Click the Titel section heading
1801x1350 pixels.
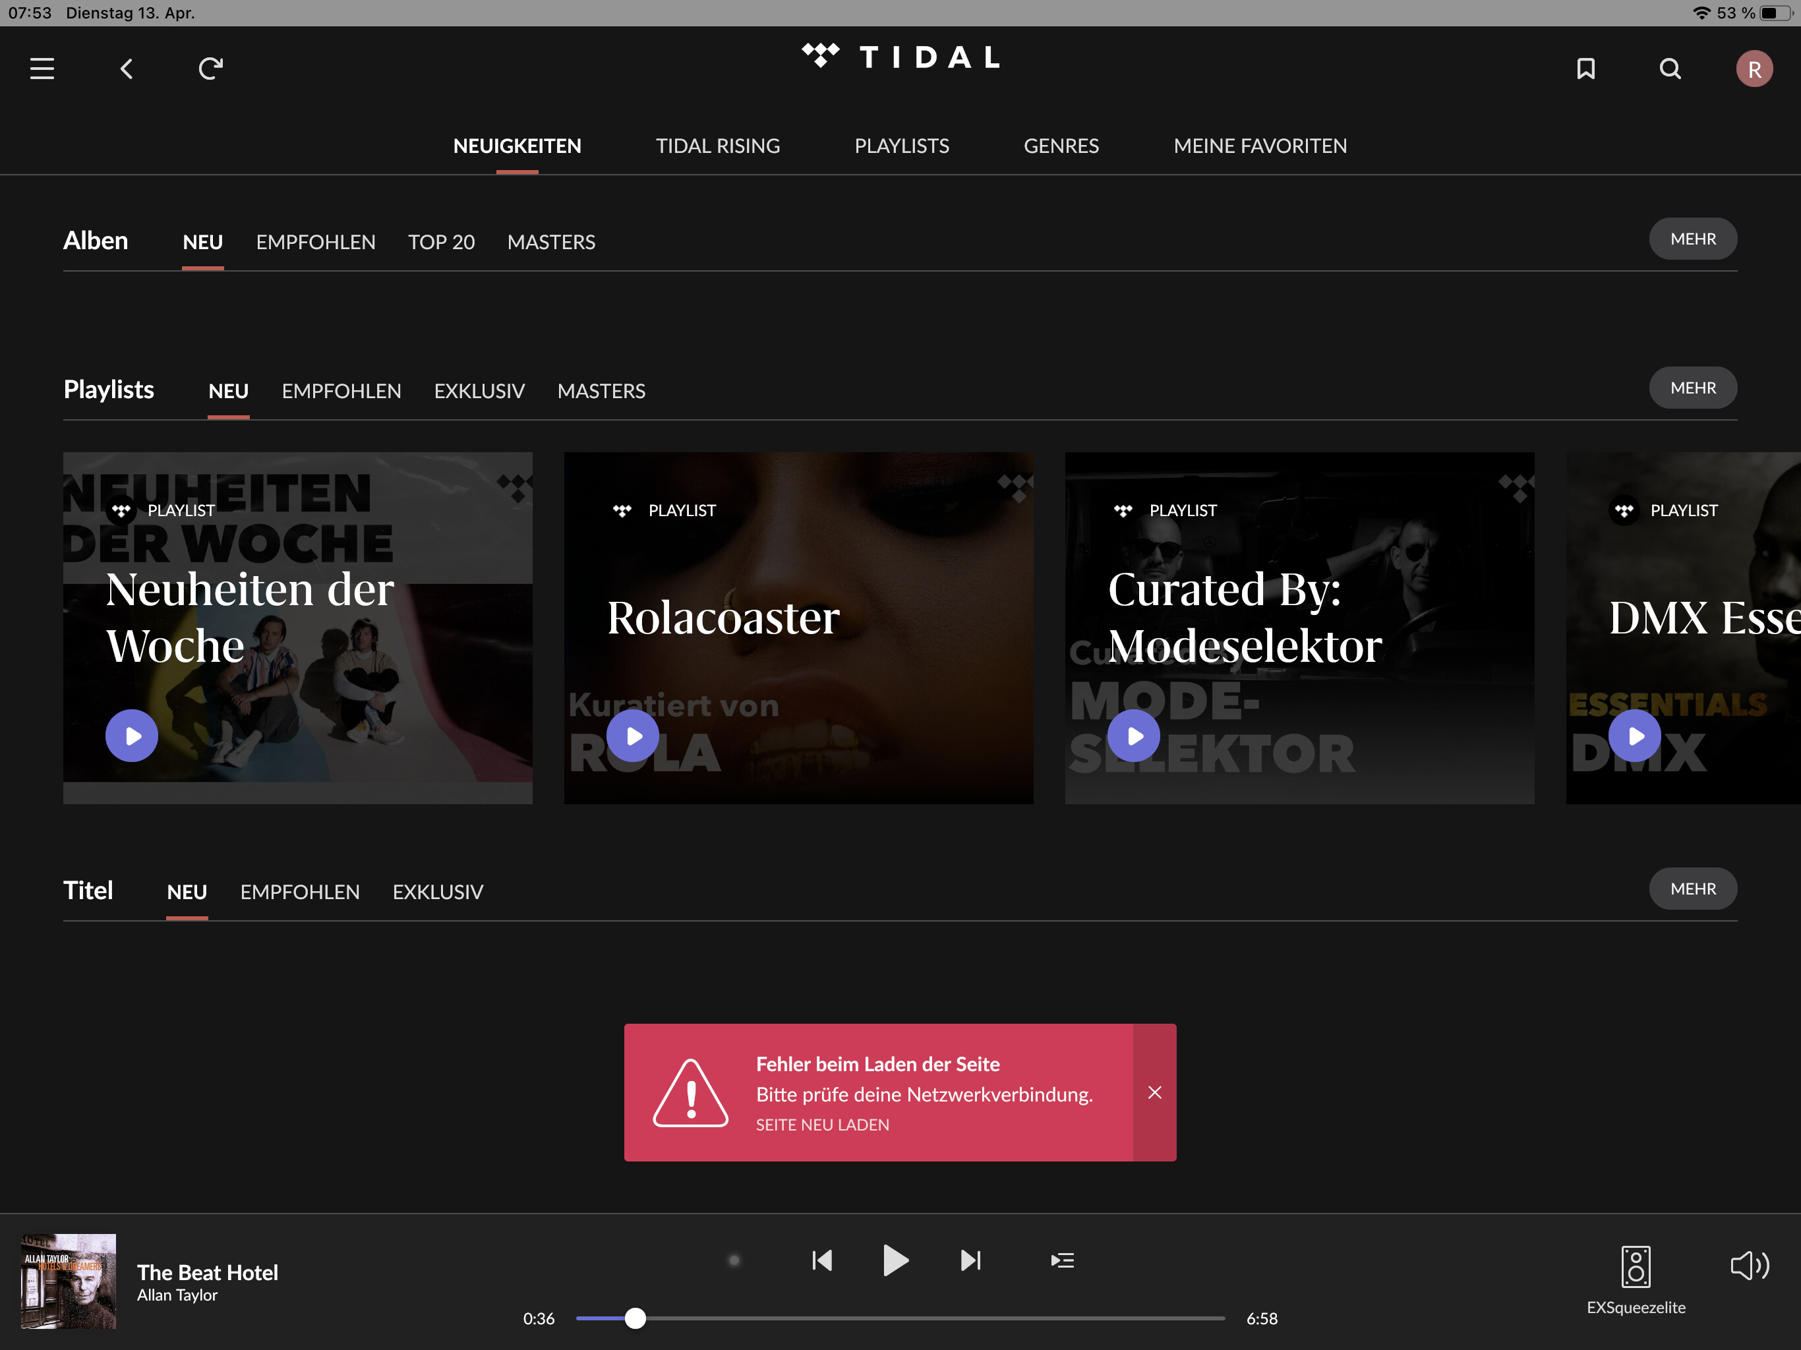click(88, 890)
